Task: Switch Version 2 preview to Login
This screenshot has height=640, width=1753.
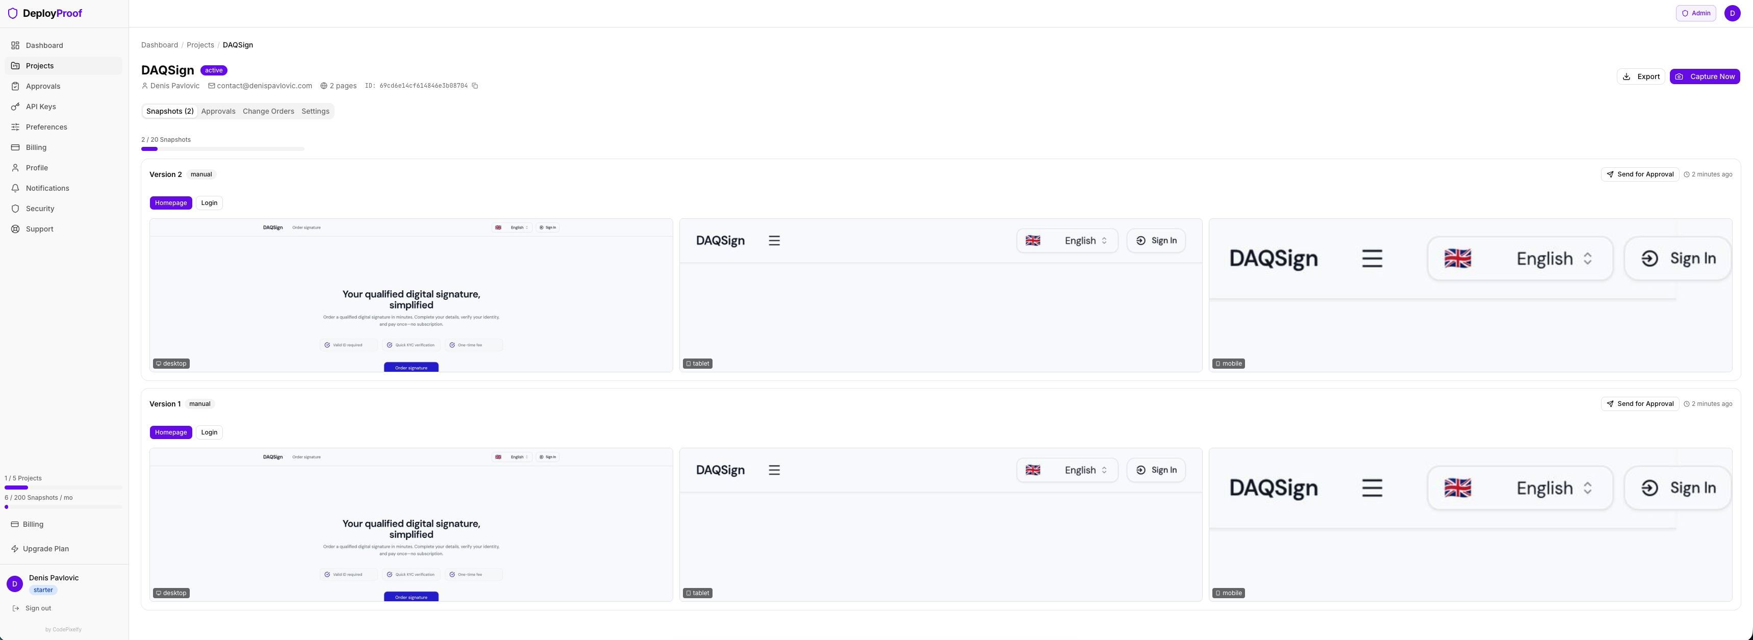Action: pos(209,202)
